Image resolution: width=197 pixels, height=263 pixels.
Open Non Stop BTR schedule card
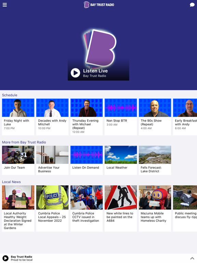tap(121, 117)
